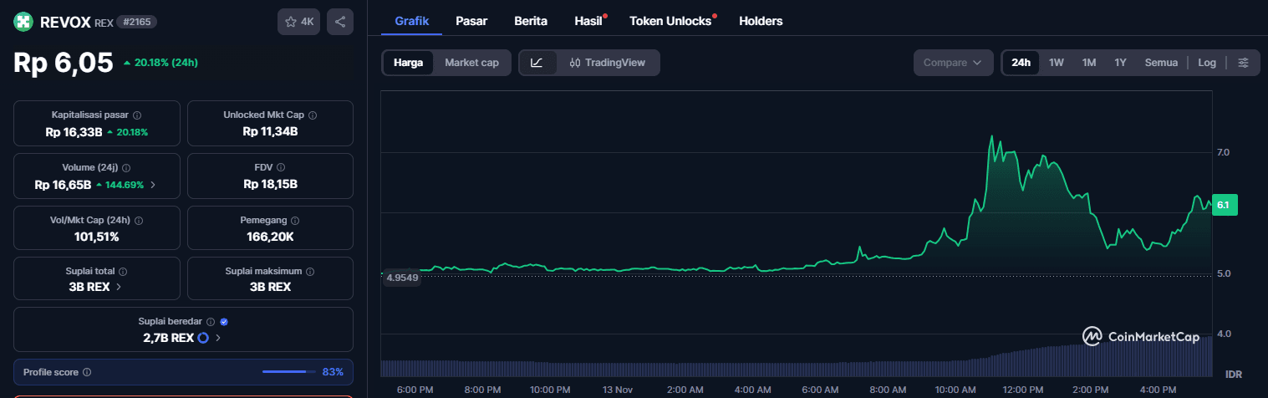Click the FDV info icon
Image resolution: width=1268 pixels, height=398 pixels.
click(281, 168)
